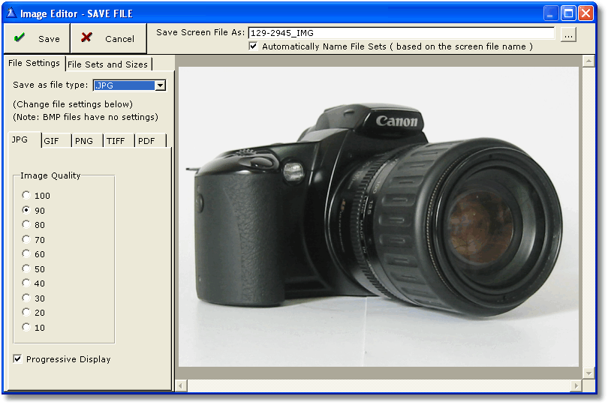Click the vertical scrollbar down arrow
This screenshot has height=405, width=608.
click(588, 373)
